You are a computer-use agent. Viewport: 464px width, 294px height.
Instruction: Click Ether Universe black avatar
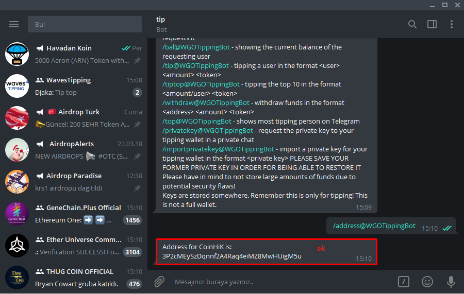17,246
